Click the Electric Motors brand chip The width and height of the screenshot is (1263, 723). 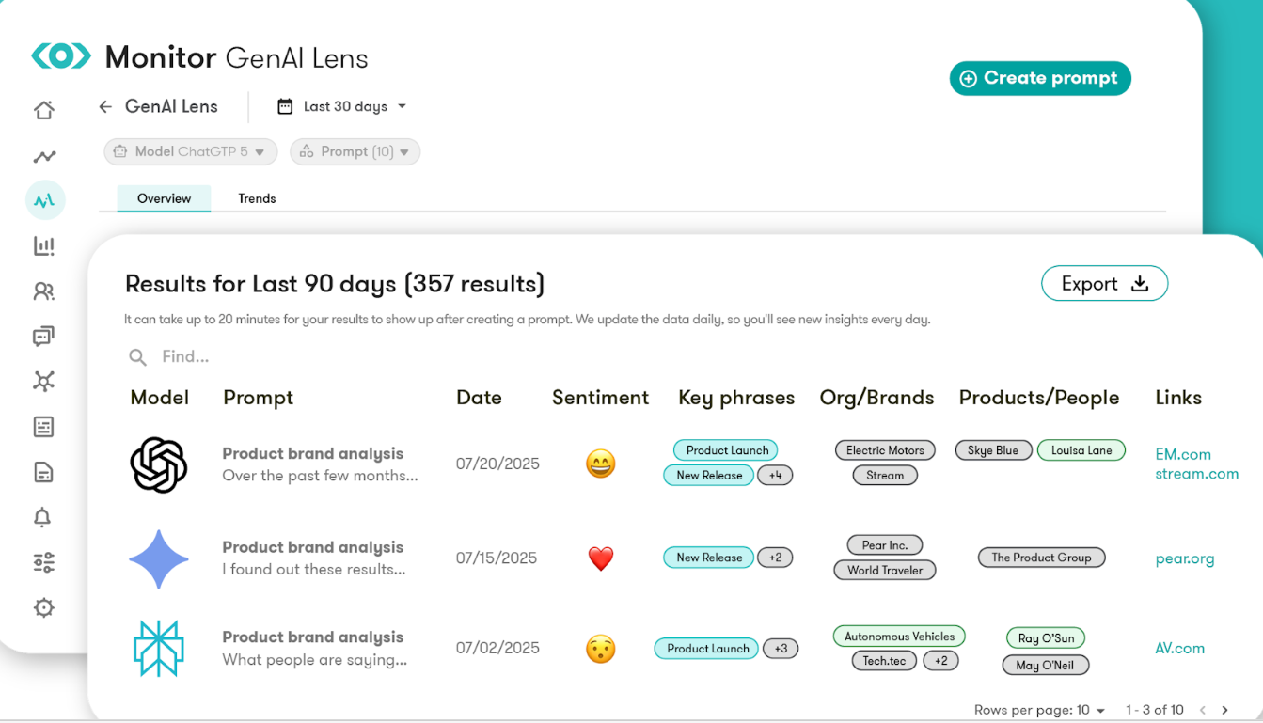tap(885, 450)
